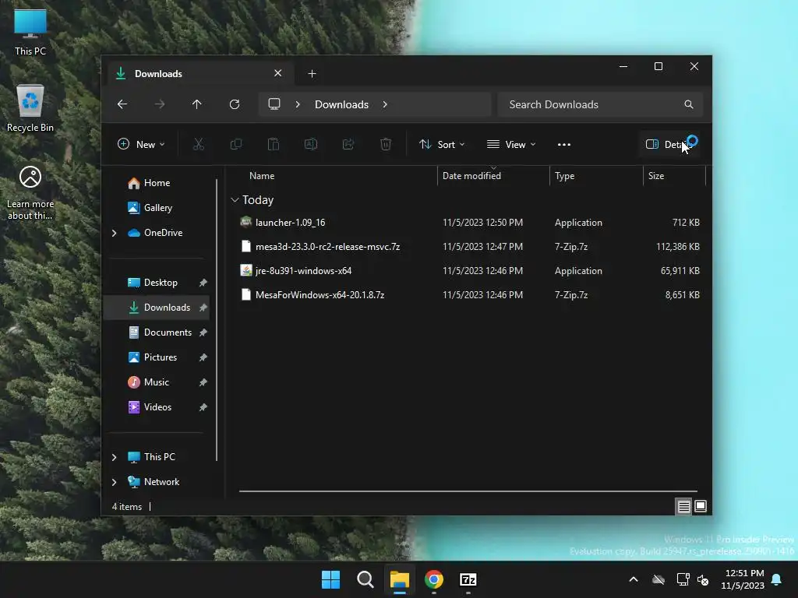Click the PC icon in address bar
The width and height of the screenshot is (798, 598).
pyautogui.click(x=274, y=104)
